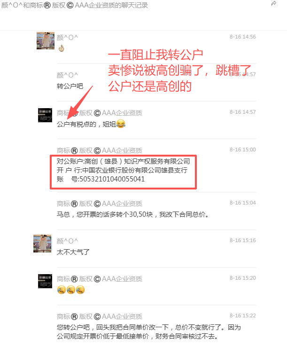The height and width of the screenshot is (347, 287).
Task: Select the 开户行 bank branch line
Action: click(122, 170)
